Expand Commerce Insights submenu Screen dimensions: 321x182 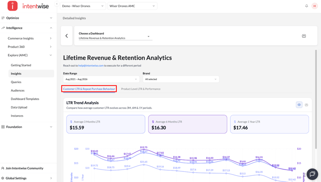pyautogui.click(x=51, y=38)
